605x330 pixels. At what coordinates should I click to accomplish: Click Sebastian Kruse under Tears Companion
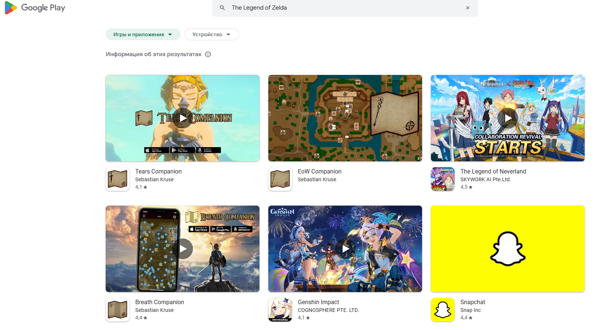pyautogui.click(x=154, y=180)
